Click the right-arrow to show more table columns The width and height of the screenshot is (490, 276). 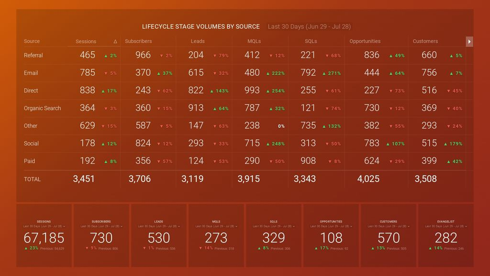[469, 42]
